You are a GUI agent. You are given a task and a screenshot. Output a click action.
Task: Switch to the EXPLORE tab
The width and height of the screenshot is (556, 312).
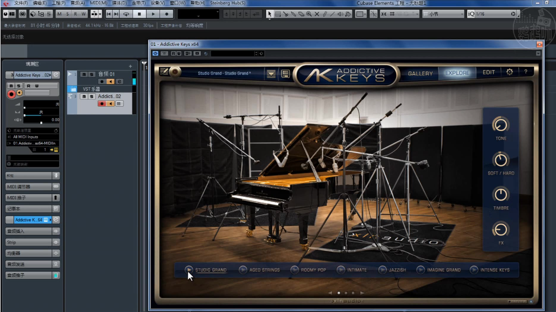pyautogui.click(x=457, y=73)
